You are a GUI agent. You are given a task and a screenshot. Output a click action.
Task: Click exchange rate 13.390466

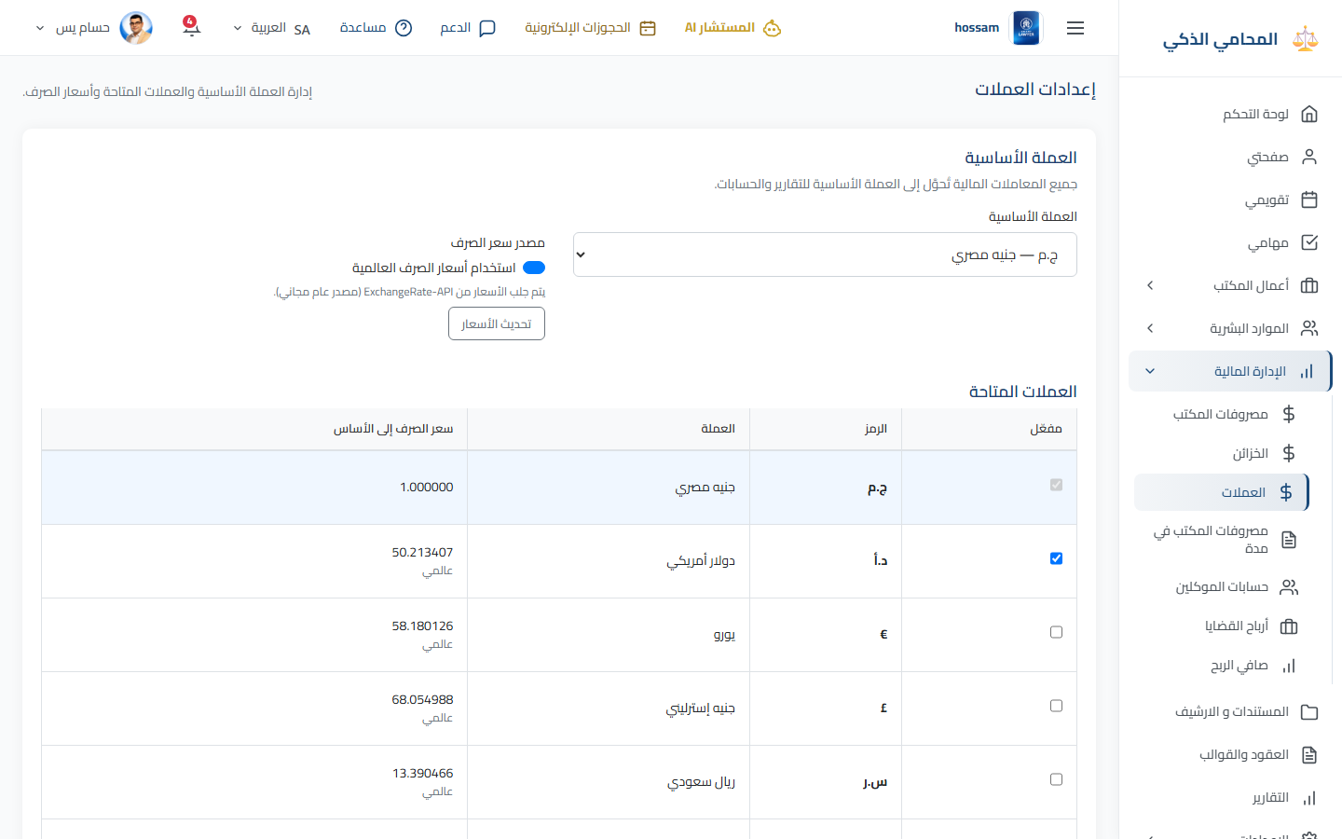422,773
